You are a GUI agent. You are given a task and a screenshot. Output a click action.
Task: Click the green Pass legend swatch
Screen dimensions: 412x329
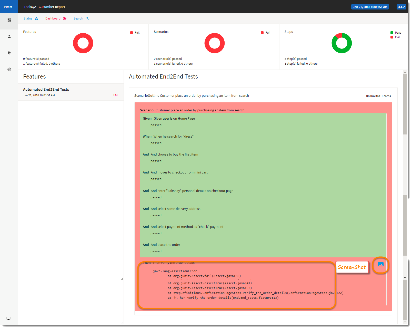coord(391,32)
